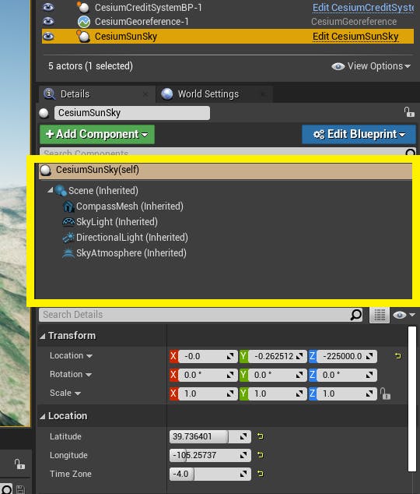Select SkyAtmosphere (Inherited) component
The width and height of the screenshot is (420, 494).
click(131, 253)
